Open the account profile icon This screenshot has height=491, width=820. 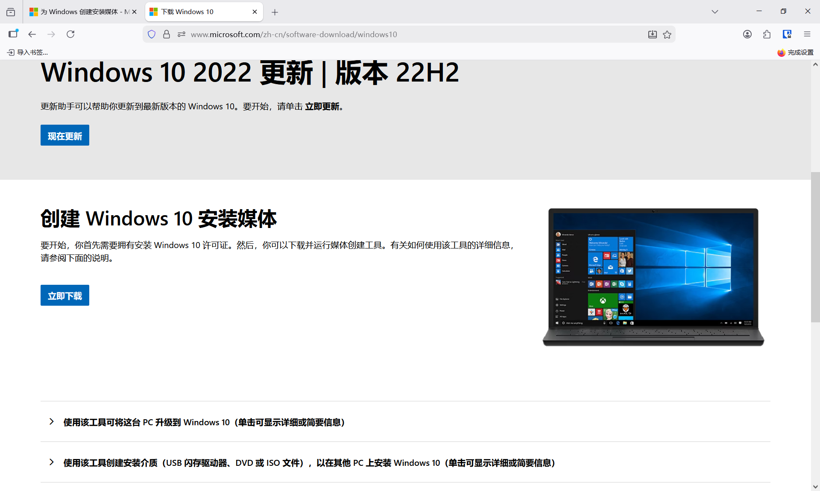pos(747,34)
